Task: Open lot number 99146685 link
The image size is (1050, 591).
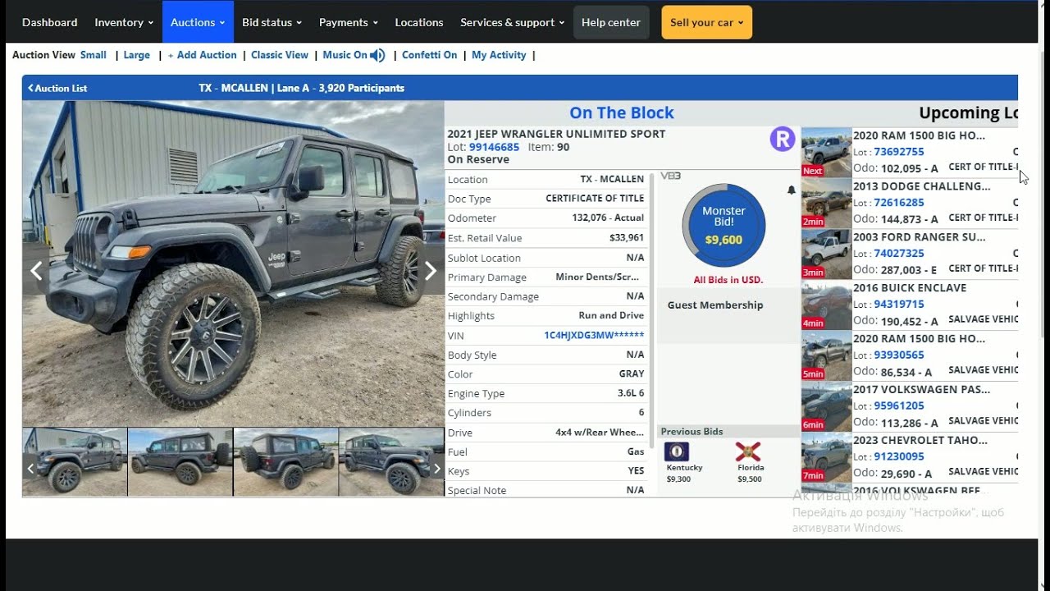Action: [x=494, y=147]
